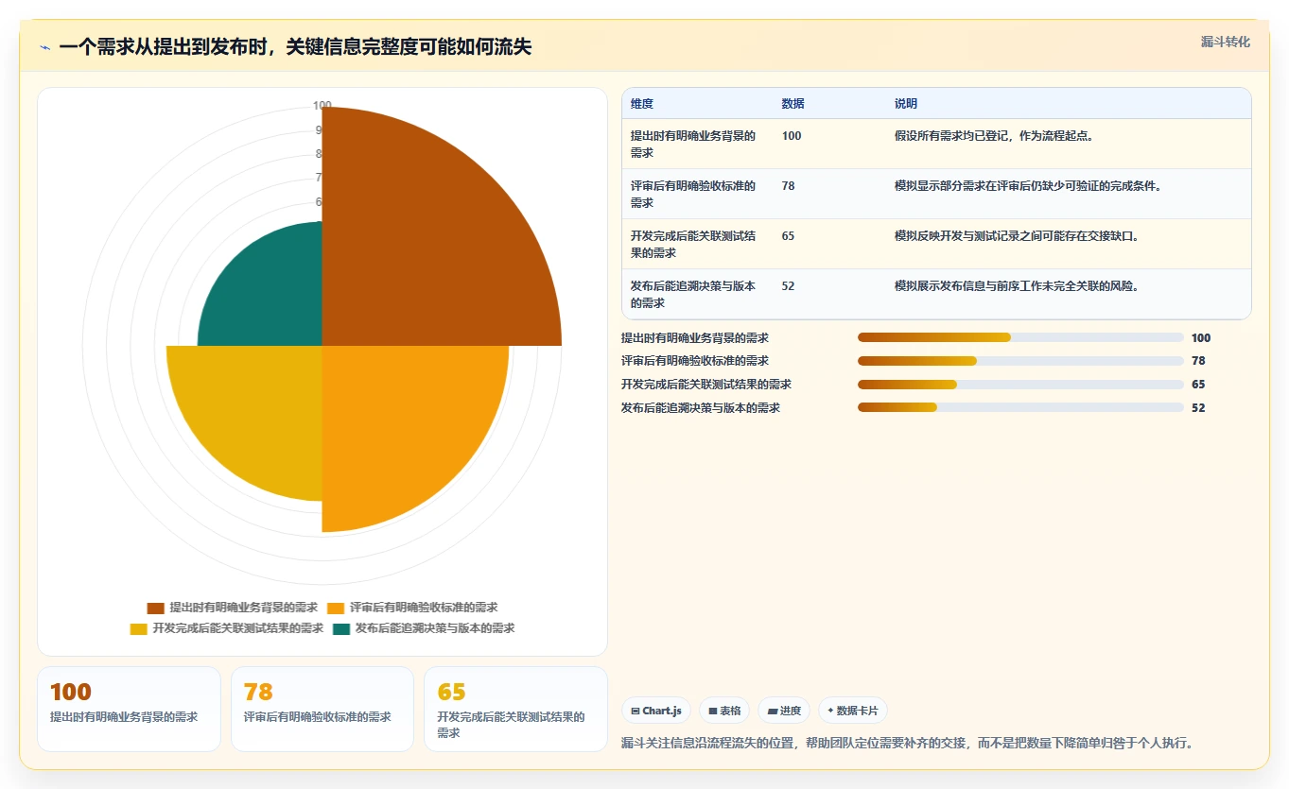The image size is (1289, 789).
Task: Toggle teal legend swatch 发布后能追溯决策与版本的需求
Action: pyautogui.click(x=341, y=628)
